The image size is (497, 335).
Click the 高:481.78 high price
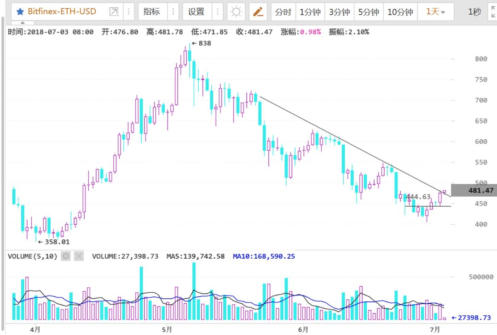click(165, 32)
